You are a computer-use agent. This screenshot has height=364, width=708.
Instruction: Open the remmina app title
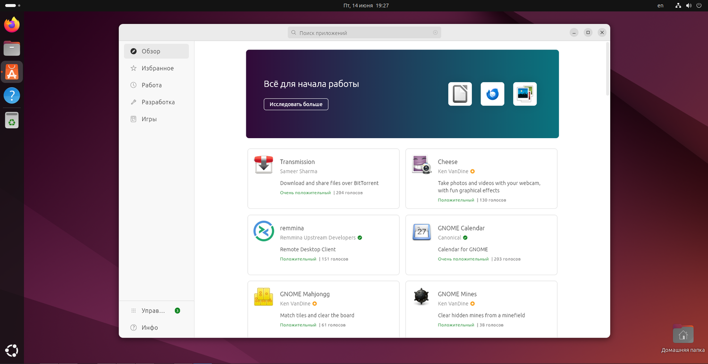[x=292, y=228]
